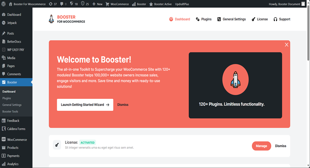Screen dimensions: 310x168
Task: Open the comments bubble showing 0
Action: point(63,4)
